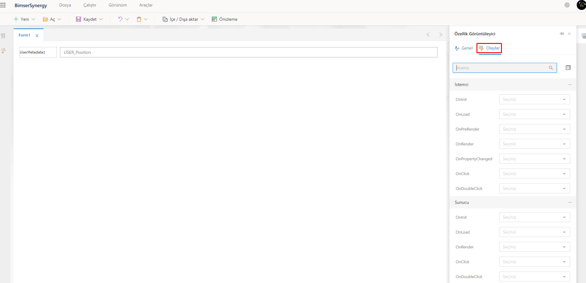Open the Görünüm menu
Screen dimensions: 586x283
coord(118,5)
